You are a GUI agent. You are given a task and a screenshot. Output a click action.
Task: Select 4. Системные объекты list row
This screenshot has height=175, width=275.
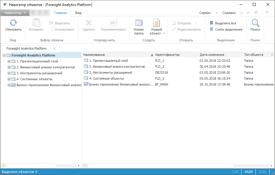(x=178, y=78)
